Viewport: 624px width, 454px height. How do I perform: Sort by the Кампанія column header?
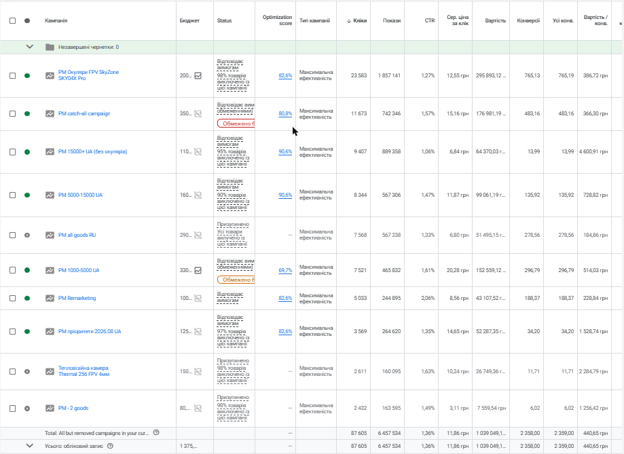click(x=56, y=20)
